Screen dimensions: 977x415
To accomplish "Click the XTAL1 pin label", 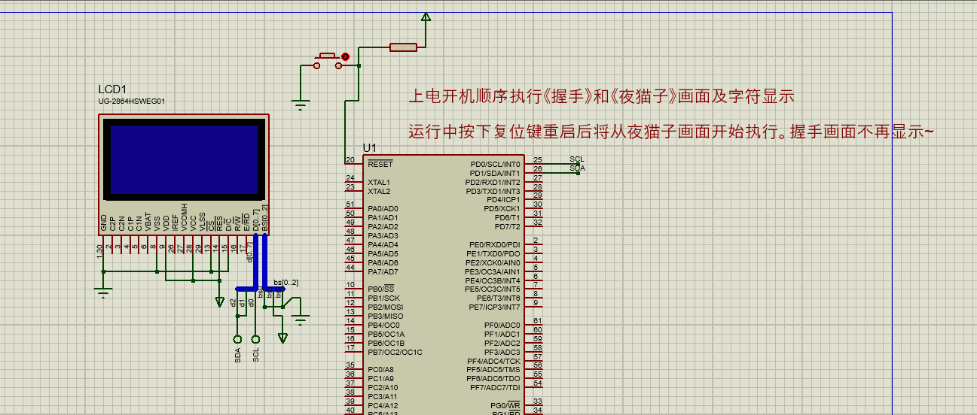I will tap(379, 182).
